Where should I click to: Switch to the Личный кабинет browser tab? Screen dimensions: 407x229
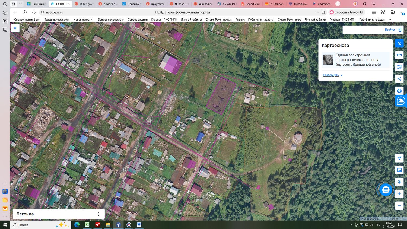tap(37, 4)
